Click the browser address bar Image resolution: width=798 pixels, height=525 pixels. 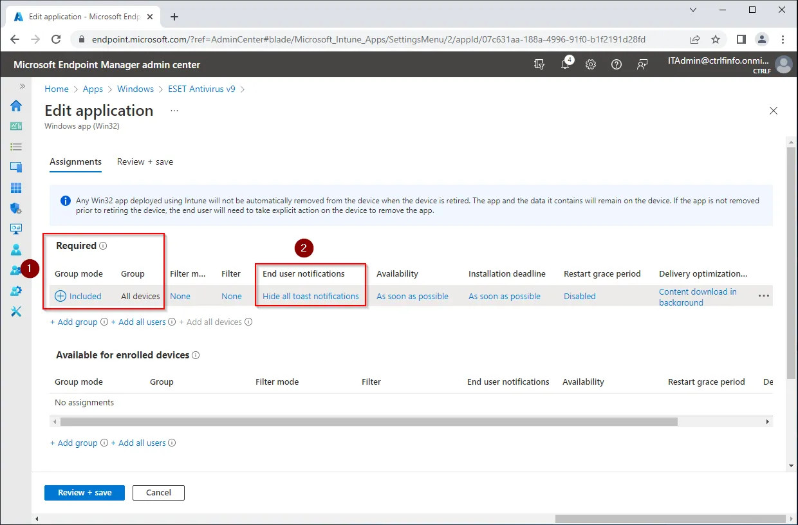(x=369, y=39)
